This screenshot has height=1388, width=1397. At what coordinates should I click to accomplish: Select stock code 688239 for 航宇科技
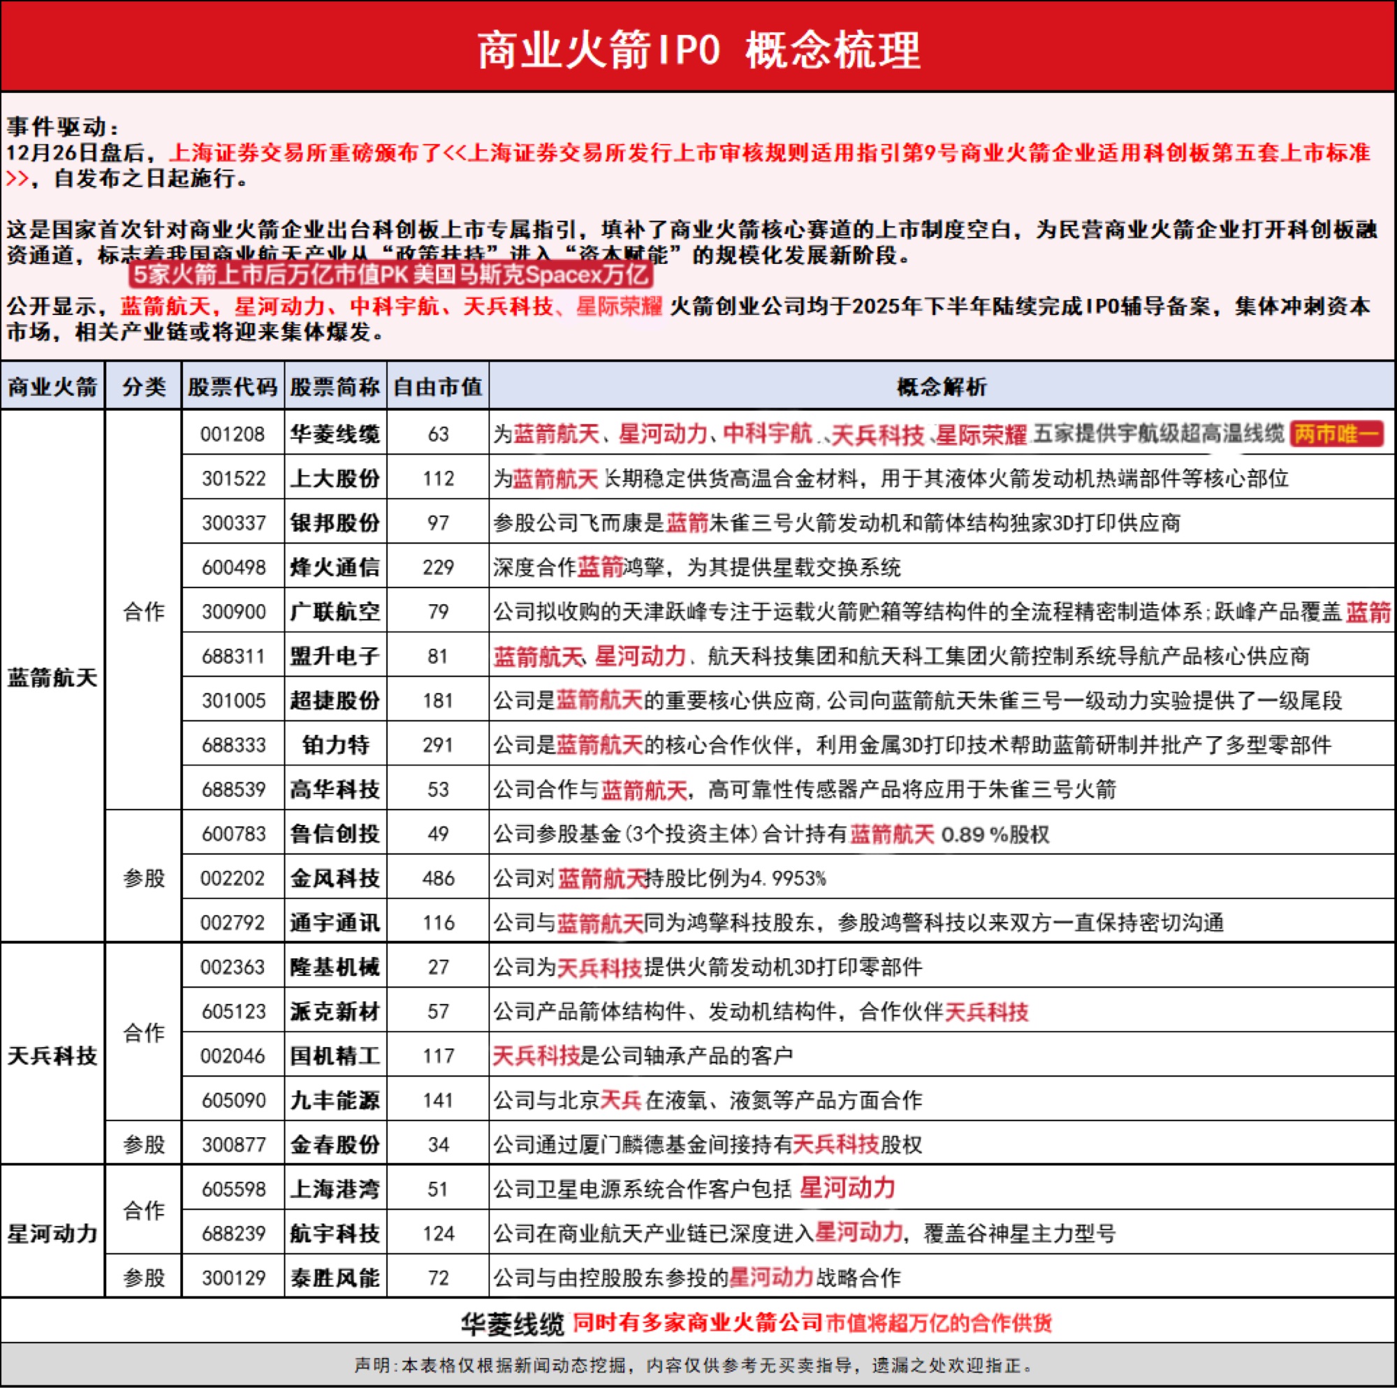tap(232, 1233)
